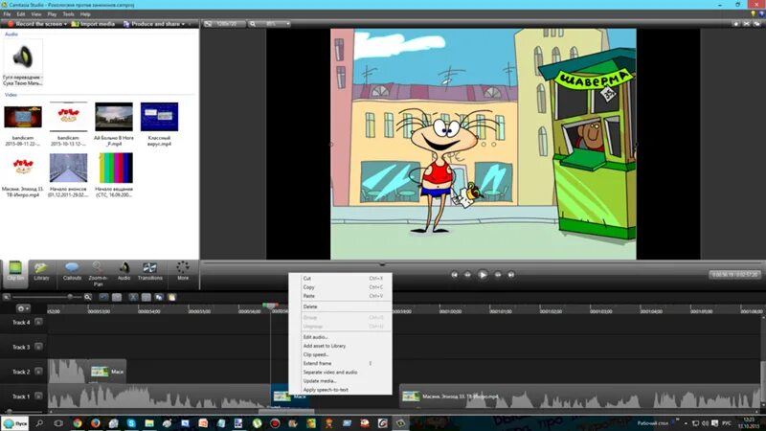Choose Paste in the context menu

(343, 296)
